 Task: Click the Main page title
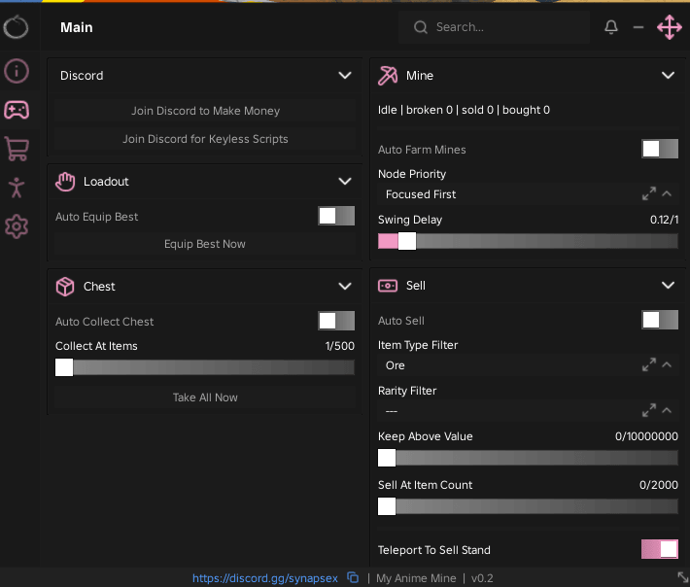[77, 27]
